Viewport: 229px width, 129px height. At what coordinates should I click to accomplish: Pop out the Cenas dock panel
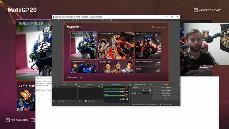[x=76, y=85]
